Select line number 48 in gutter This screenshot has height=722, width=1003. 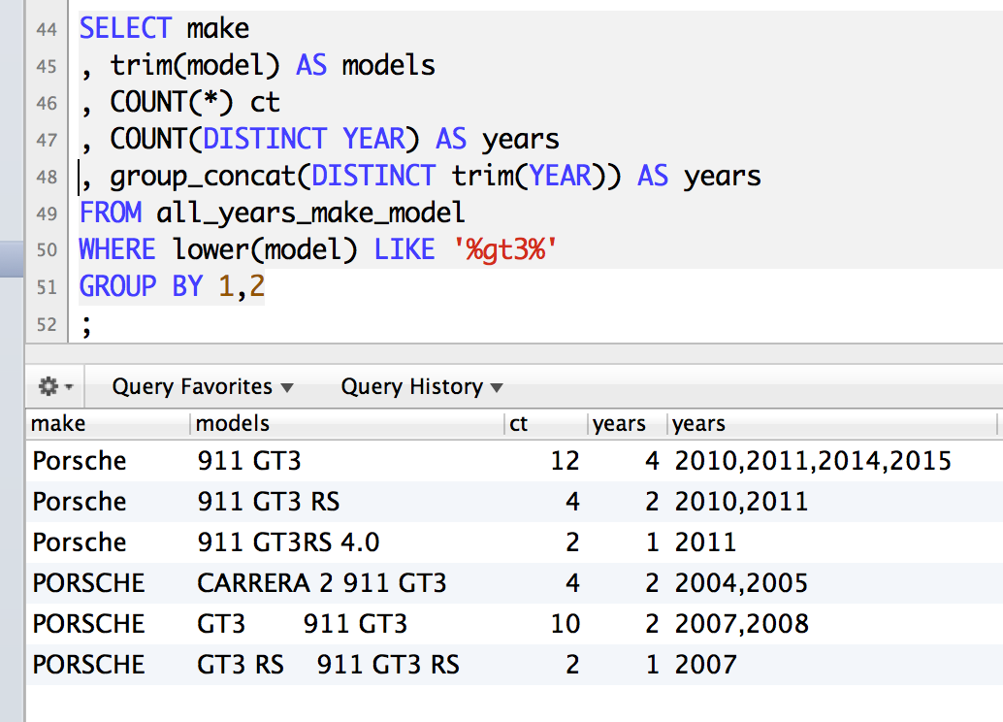click(x=46, y=177)
